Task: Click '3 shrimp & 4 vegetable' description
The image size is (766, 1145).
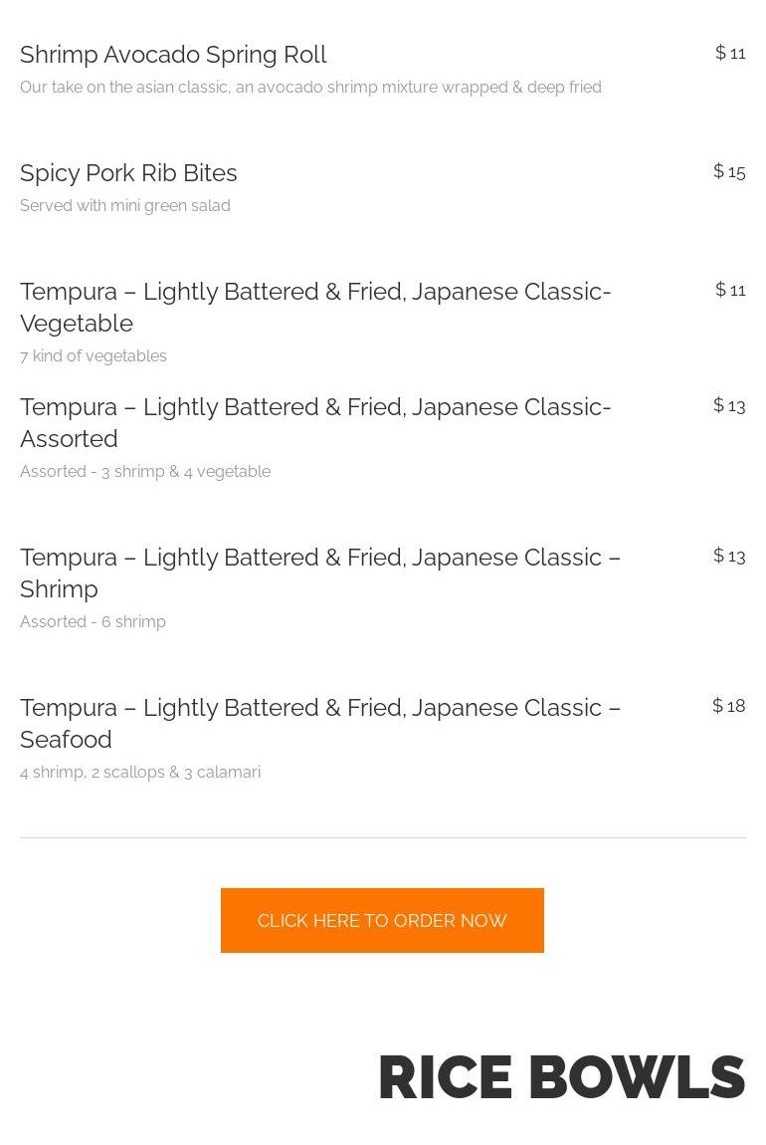Action: (x=145, y=472)
